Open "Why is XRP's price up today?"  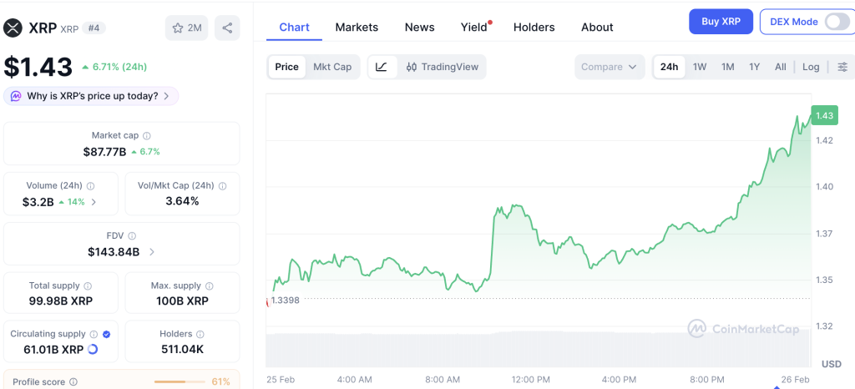click(x=91, y=97)
